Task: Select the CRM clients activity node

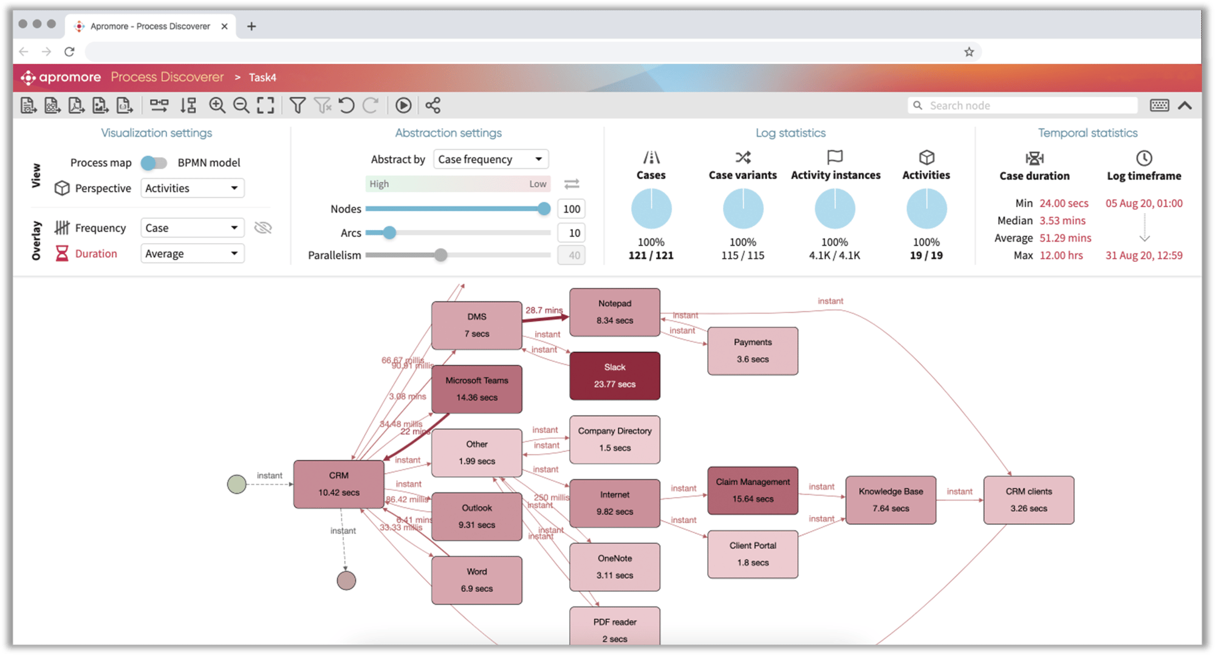Action: (x=1029, y=500)
